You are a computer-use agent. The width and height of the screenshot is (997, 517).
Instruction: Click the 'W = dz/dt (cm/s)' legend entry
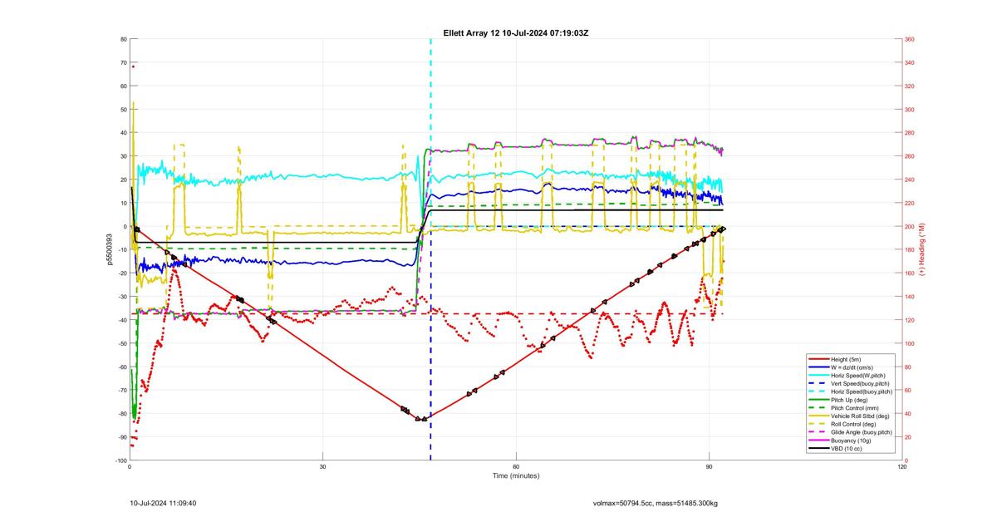tap(852, 367)
